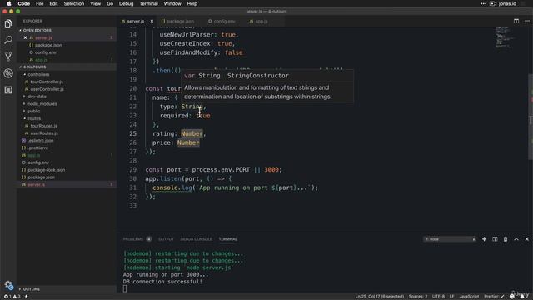533x300 pixels.
Task: Open the Selection menu
Action: pyautogui.click(x=74, y=3)
